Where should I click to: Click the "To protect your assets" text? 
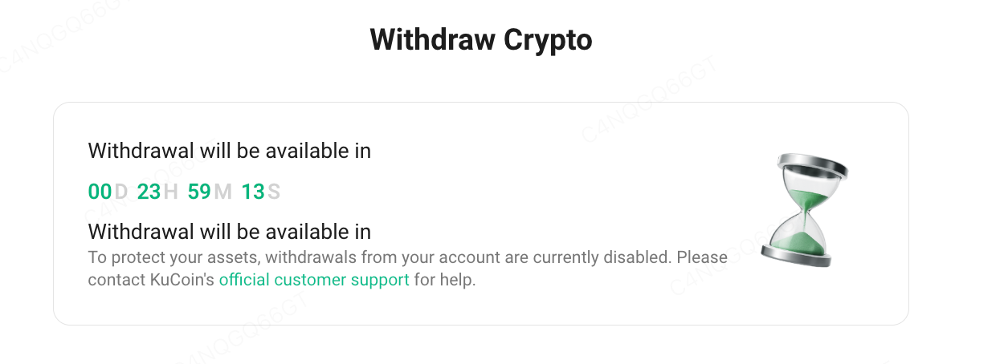click(x=173, y=258)
